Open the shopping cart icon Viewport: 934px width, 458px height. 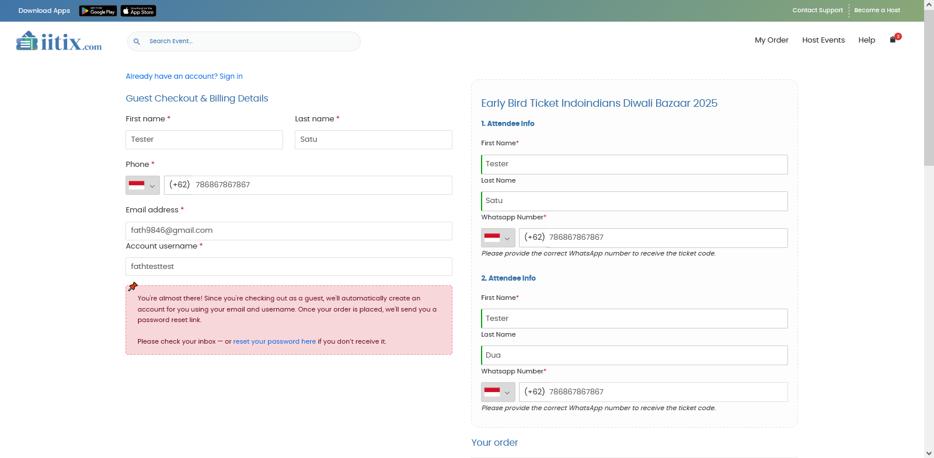point(893,40)
